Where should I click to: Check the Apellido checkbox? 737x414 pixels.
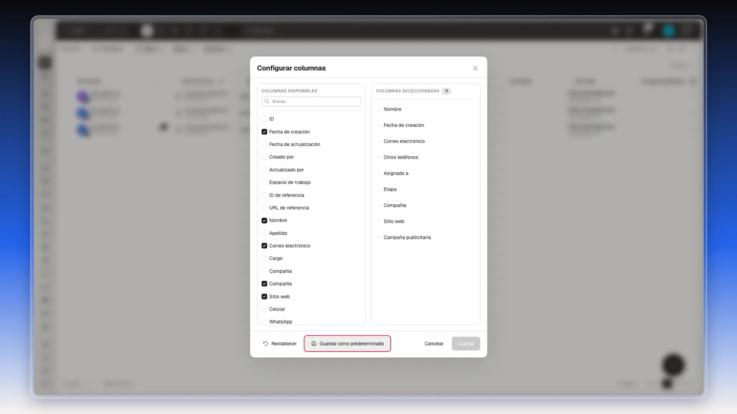(264, 233)
